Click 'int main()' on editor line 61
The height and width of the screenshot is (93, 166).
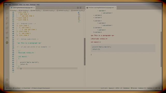(23, 57)
